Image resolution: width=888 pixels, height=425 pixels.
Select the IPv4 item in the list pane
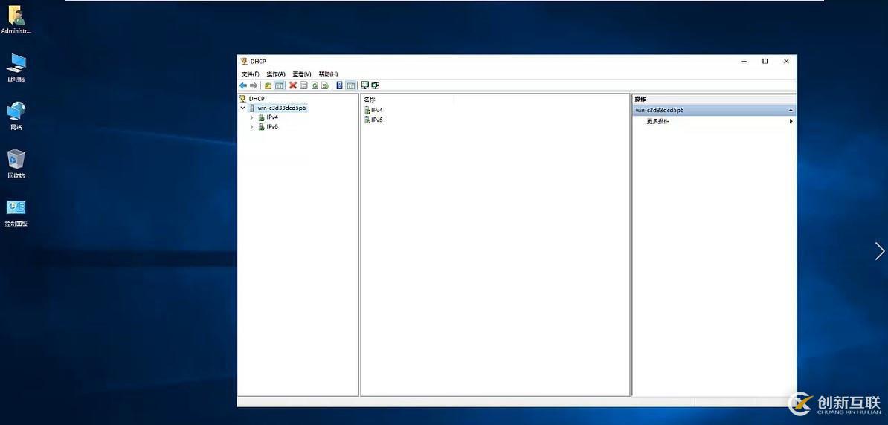(374, 111)
